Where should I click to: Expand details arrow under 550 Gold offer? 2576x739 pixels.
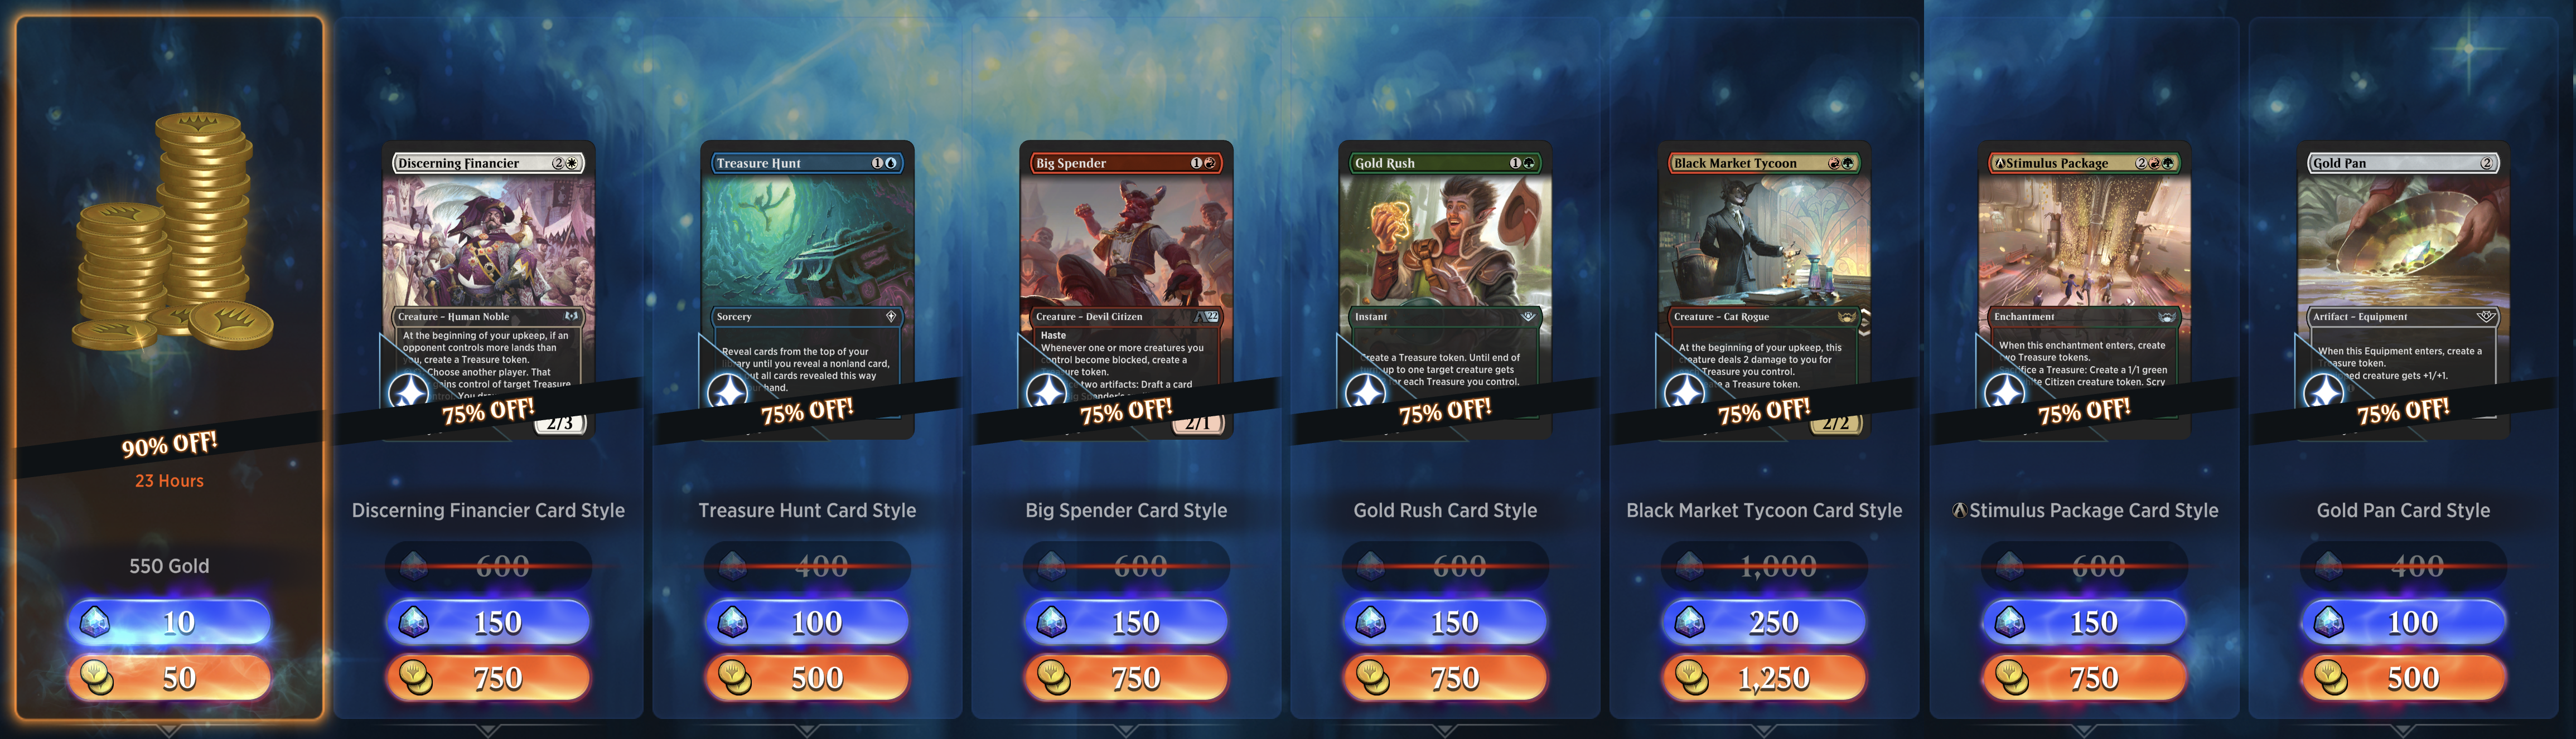pyautogui.click(x=169, y=730)
